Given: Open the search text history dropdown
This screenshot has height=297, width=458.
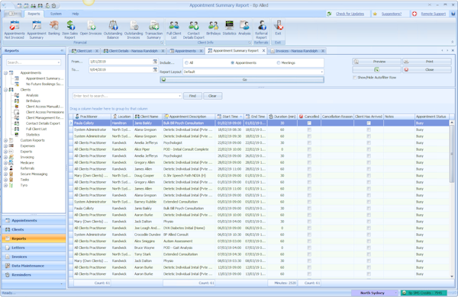Looking at the screenshot, I should (x=179, y=96).
